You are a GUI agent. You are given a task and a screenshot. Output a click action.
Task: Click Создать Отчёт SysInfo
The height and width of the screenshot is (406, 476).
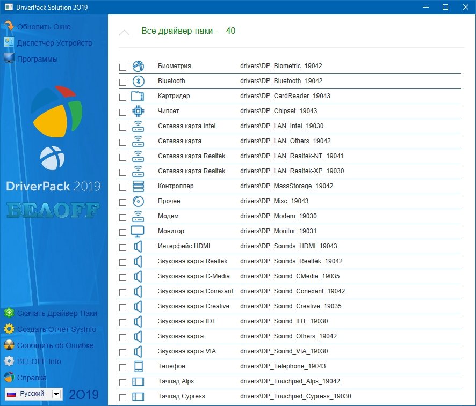[56, 329]
